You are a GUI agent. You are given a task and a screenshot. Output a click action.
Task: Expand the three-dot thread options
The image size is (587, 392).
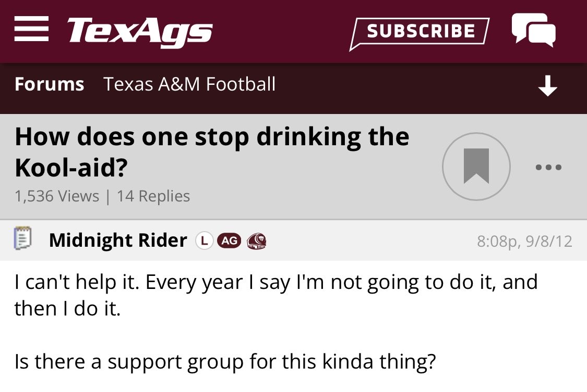(548, 167)
